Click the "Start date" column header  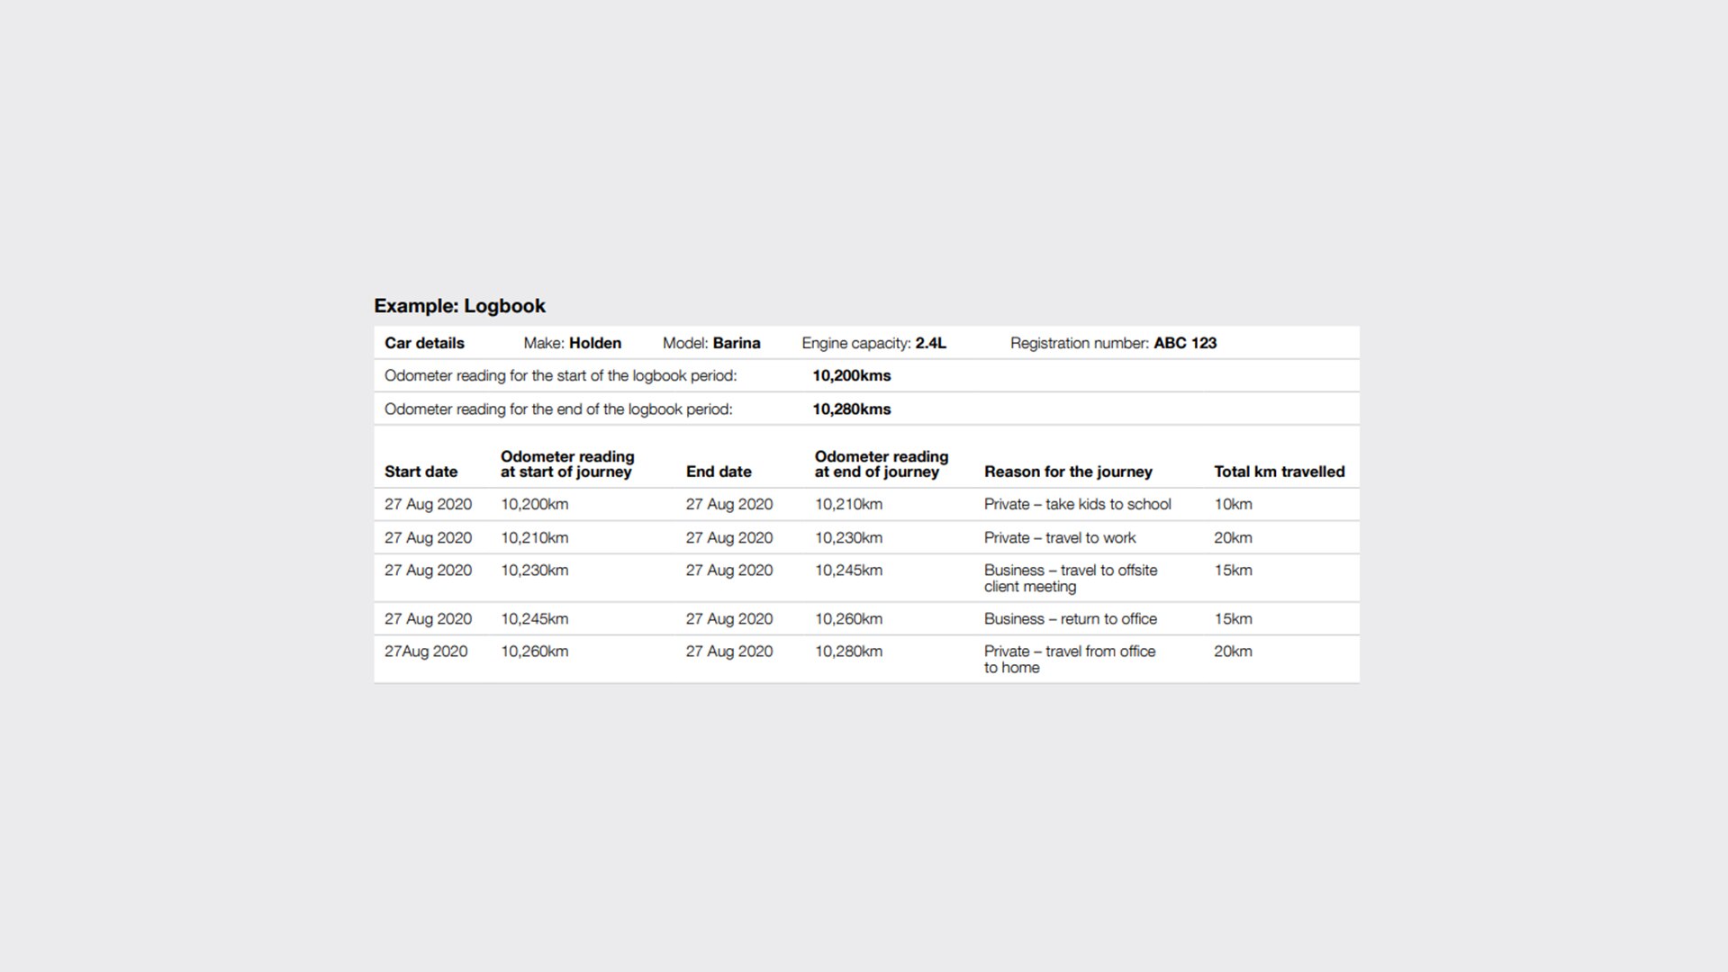click(421, 472)
